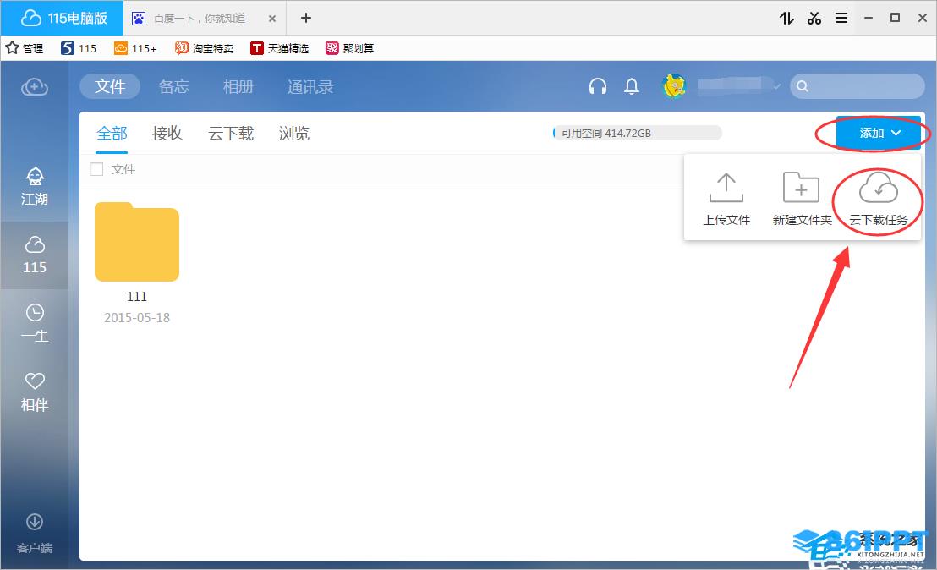This screenshot has width=937, height=570.
Task: Open the cloud upload icon in sidebar
Action: (x=35, y=87)
